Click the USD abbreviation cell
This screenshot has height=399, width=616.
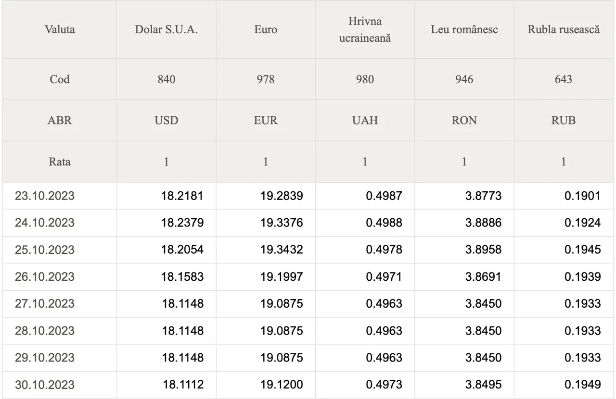click(x=167, y=120)
